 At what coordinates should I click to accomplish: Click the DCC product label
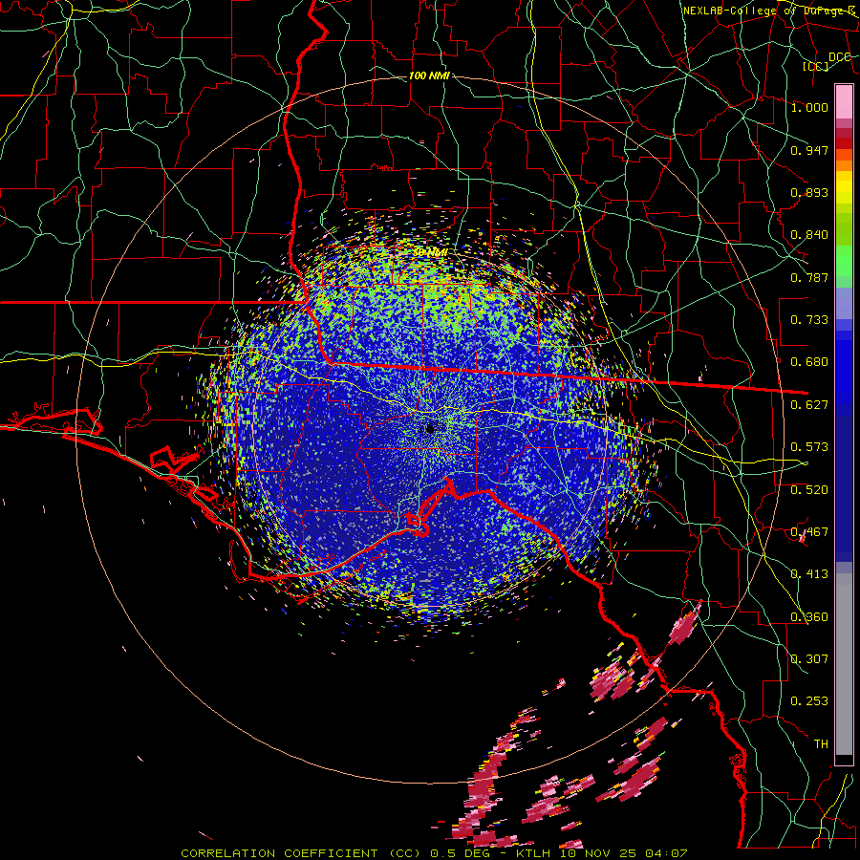tap(840, 57)
